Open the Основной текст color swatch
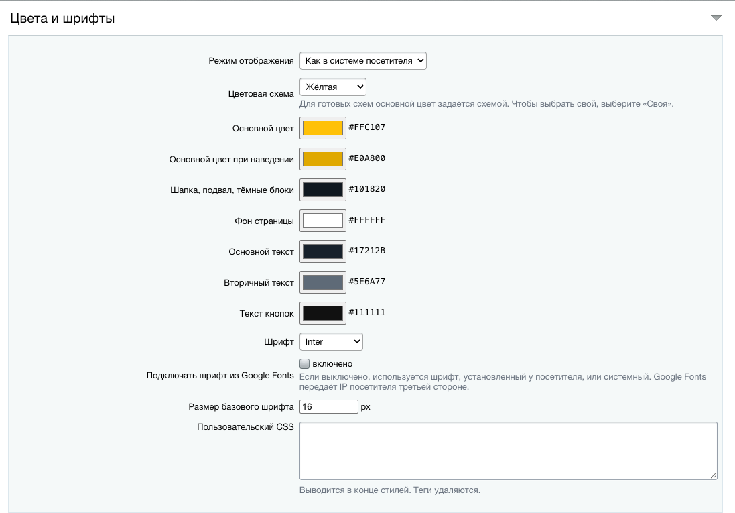This screenshot has height=513, width=735. pos(322,251)
